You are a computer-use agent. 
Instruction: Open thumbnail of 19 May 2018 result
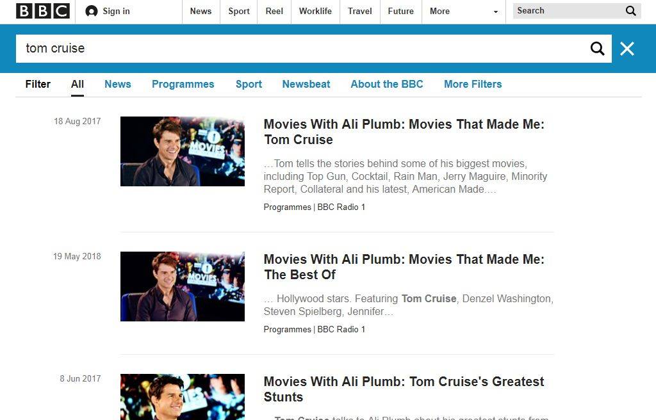point(183,287)
